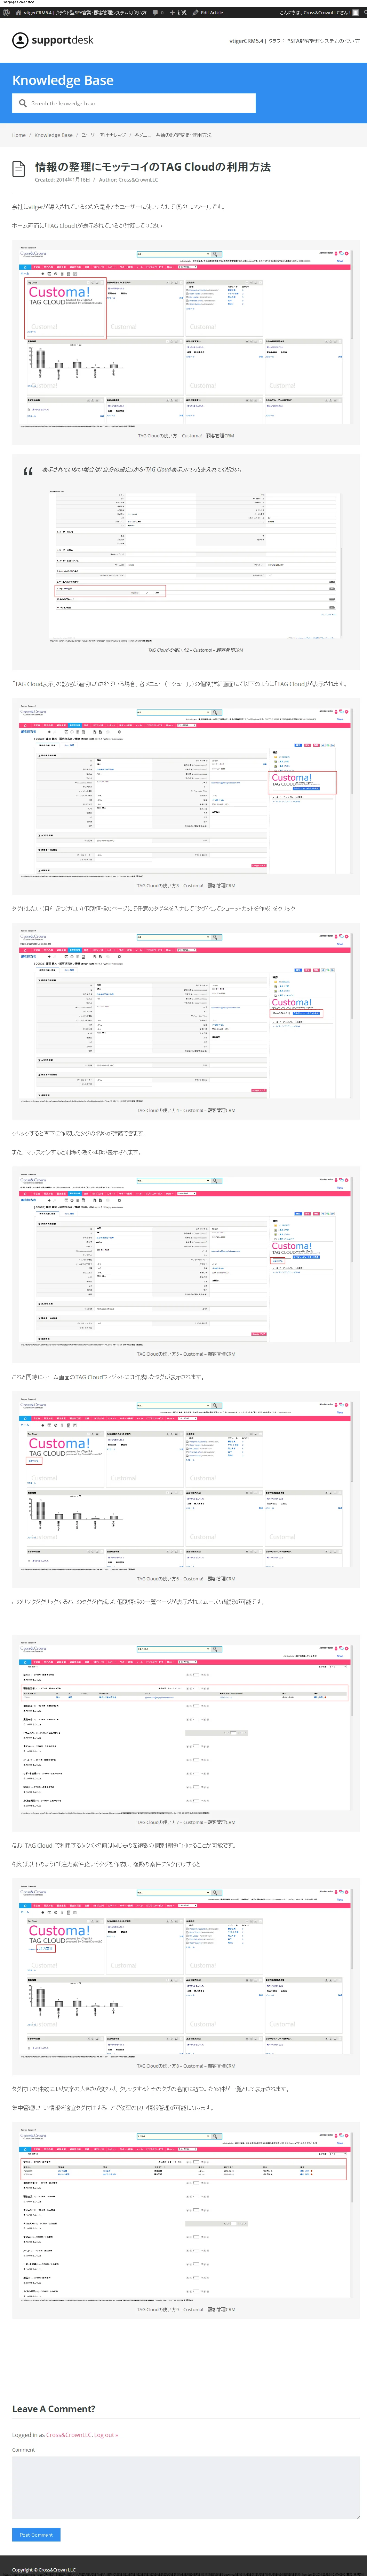The image size is (367, 2576).
Task: Click the WordPress logo in admin bar
Action: click(6, 13)
